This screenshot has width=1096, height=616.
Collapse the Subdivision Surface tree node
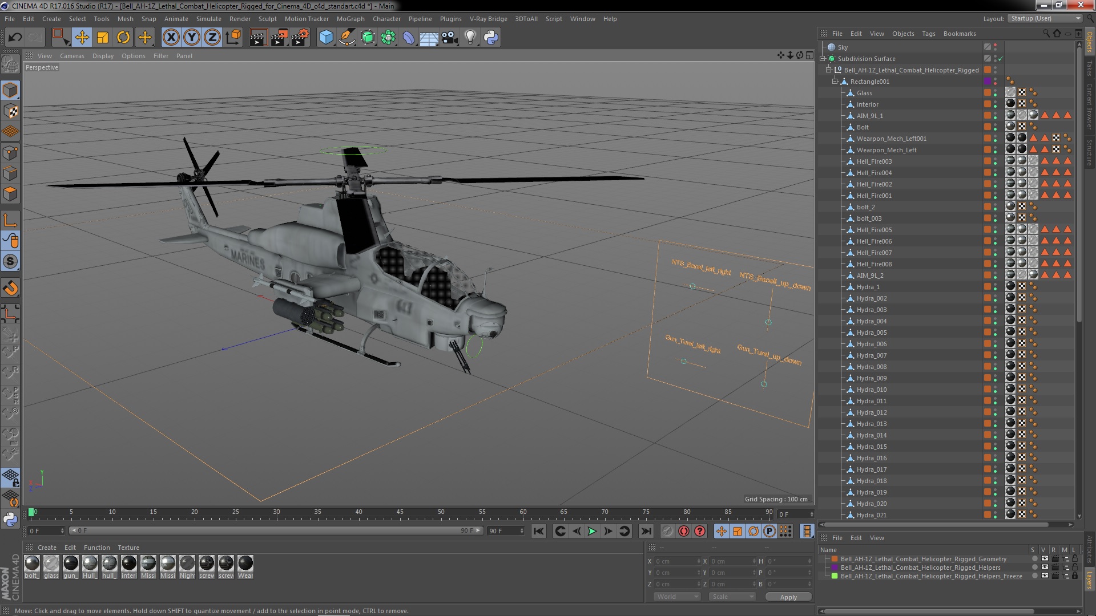823,59
